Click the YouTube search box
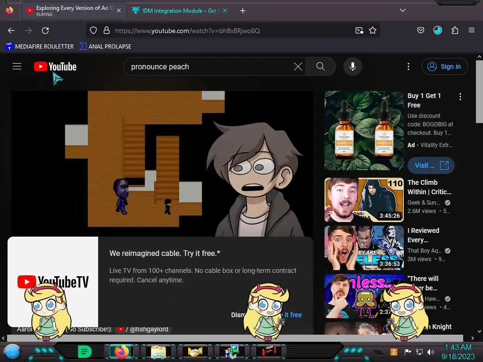The height and width of the screenshot is (362, 483). [x=209, y=66]
